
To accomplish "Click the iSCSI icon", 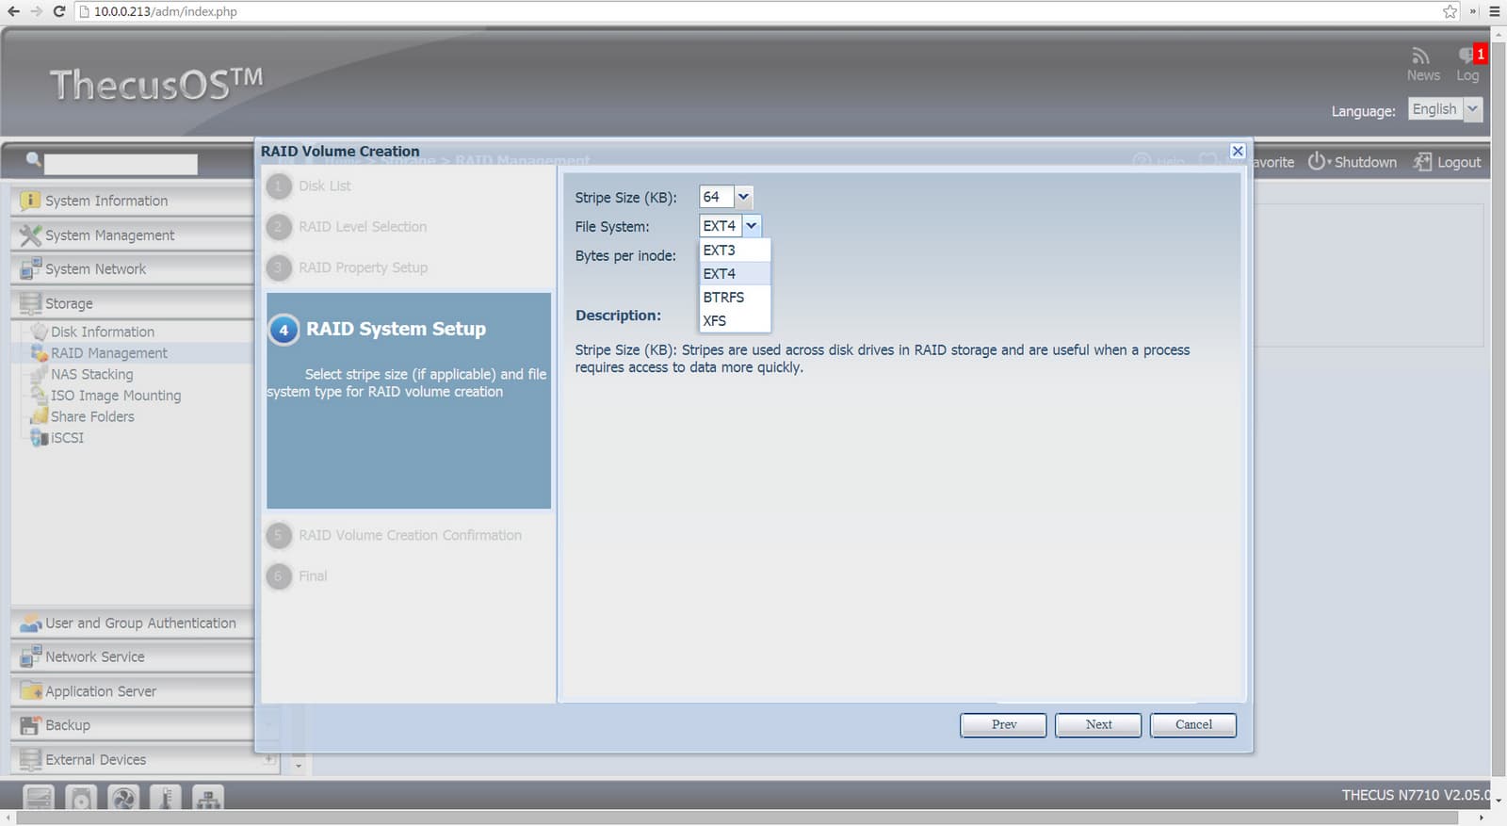I will [x=40, y=438].
